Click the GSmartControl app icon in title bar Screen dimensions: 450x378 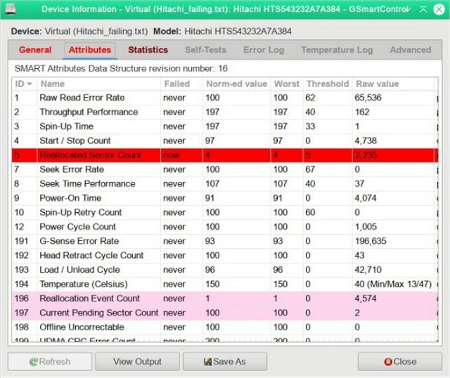[12, 9]
